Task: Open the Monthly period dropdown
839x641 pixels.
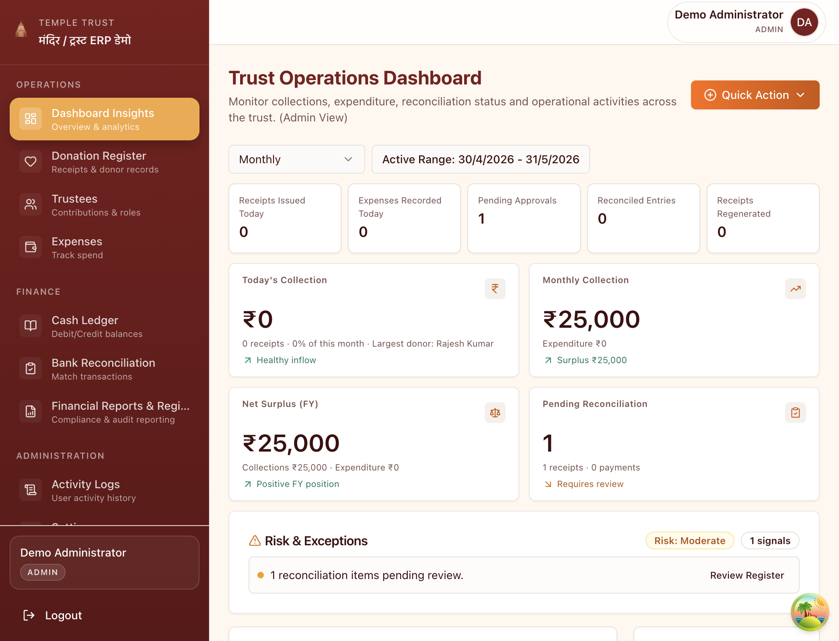Action: tap(297, 159)
